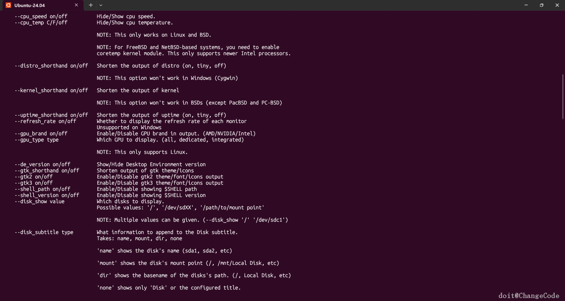Click the Ubuntu logo icon in the tab
The height and width of the screenshot is (301, 565).
pyautogui.click(x=8, y=5)
